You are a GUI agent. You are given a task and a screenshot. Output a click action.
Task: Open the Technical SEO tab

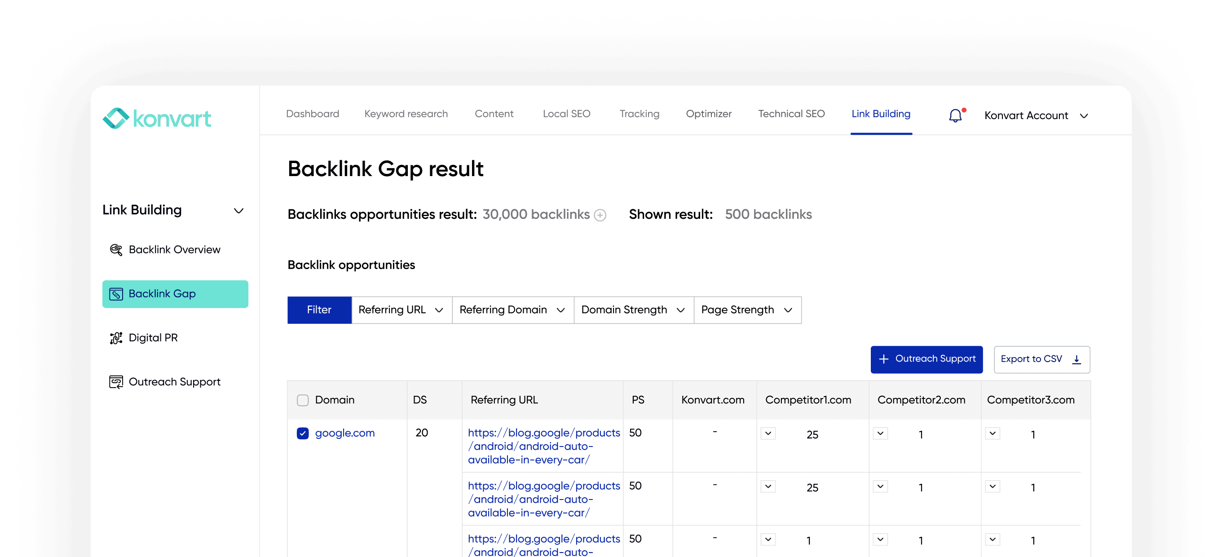791,114
